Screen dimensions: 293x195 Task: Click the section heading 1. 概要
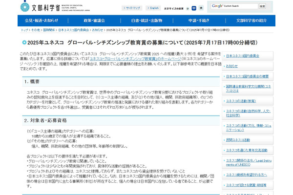pos(32,81)
